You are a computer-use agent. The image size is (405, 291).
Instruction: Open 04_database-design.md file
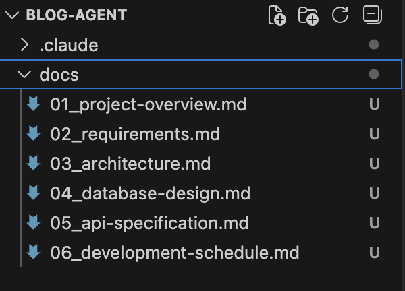coord(150,193)
